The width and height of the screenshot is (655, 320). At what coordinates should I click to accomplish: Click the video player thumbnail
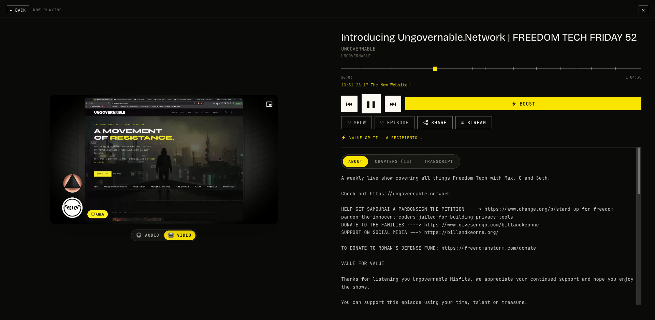[164, 159]
